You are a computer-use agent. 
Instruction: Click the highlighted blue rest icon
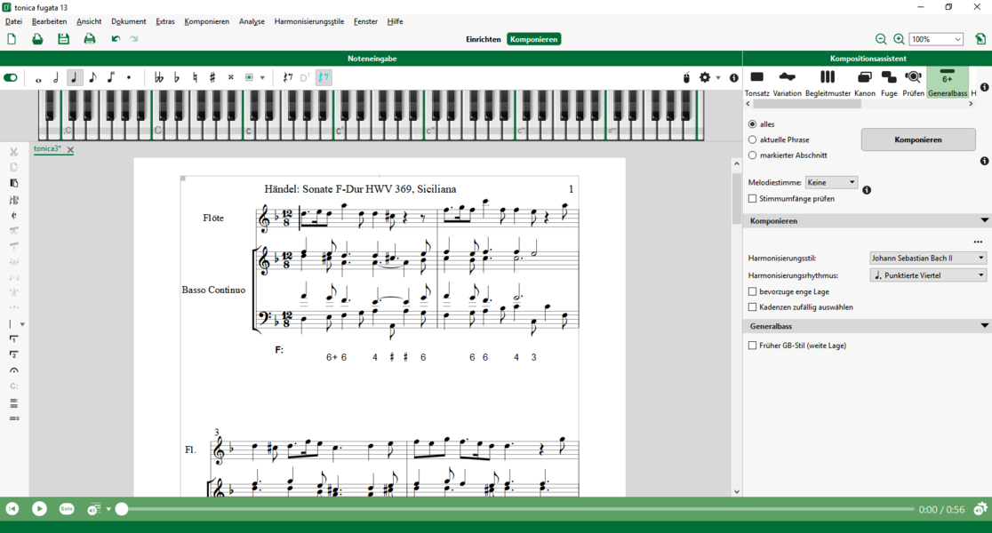click(x=324, y=78)
